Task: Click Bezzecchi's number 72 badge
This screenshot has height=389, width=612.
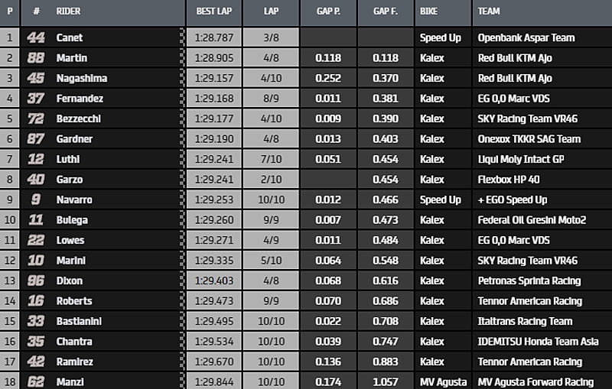Action: point(36,118)
